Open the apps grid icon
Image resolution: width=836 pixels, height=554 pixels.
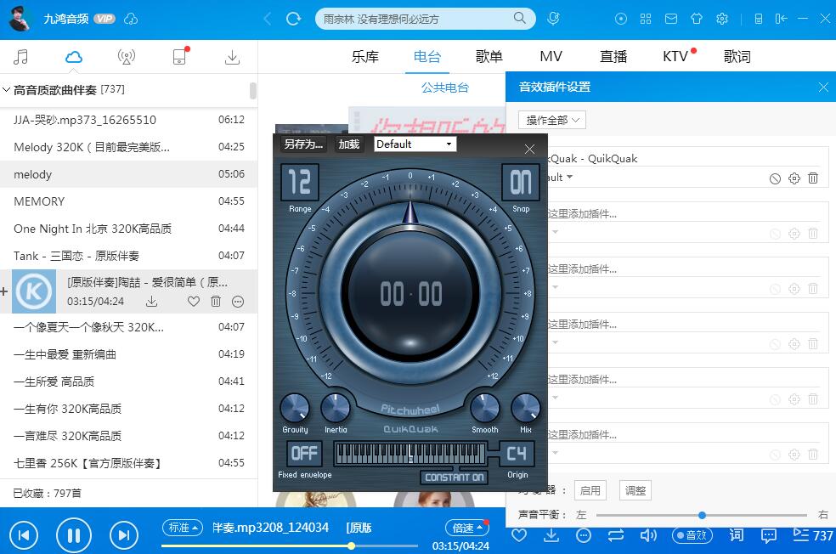coord(646,19)
